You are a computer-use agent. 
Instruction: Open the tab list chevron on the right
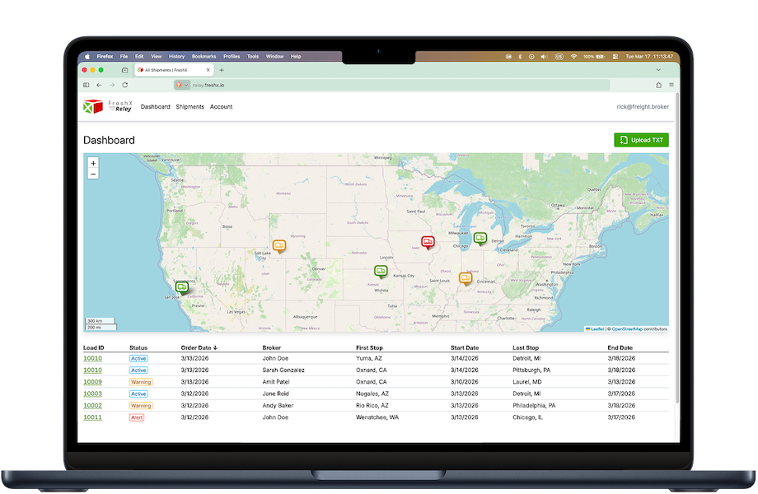click(657, 70)
